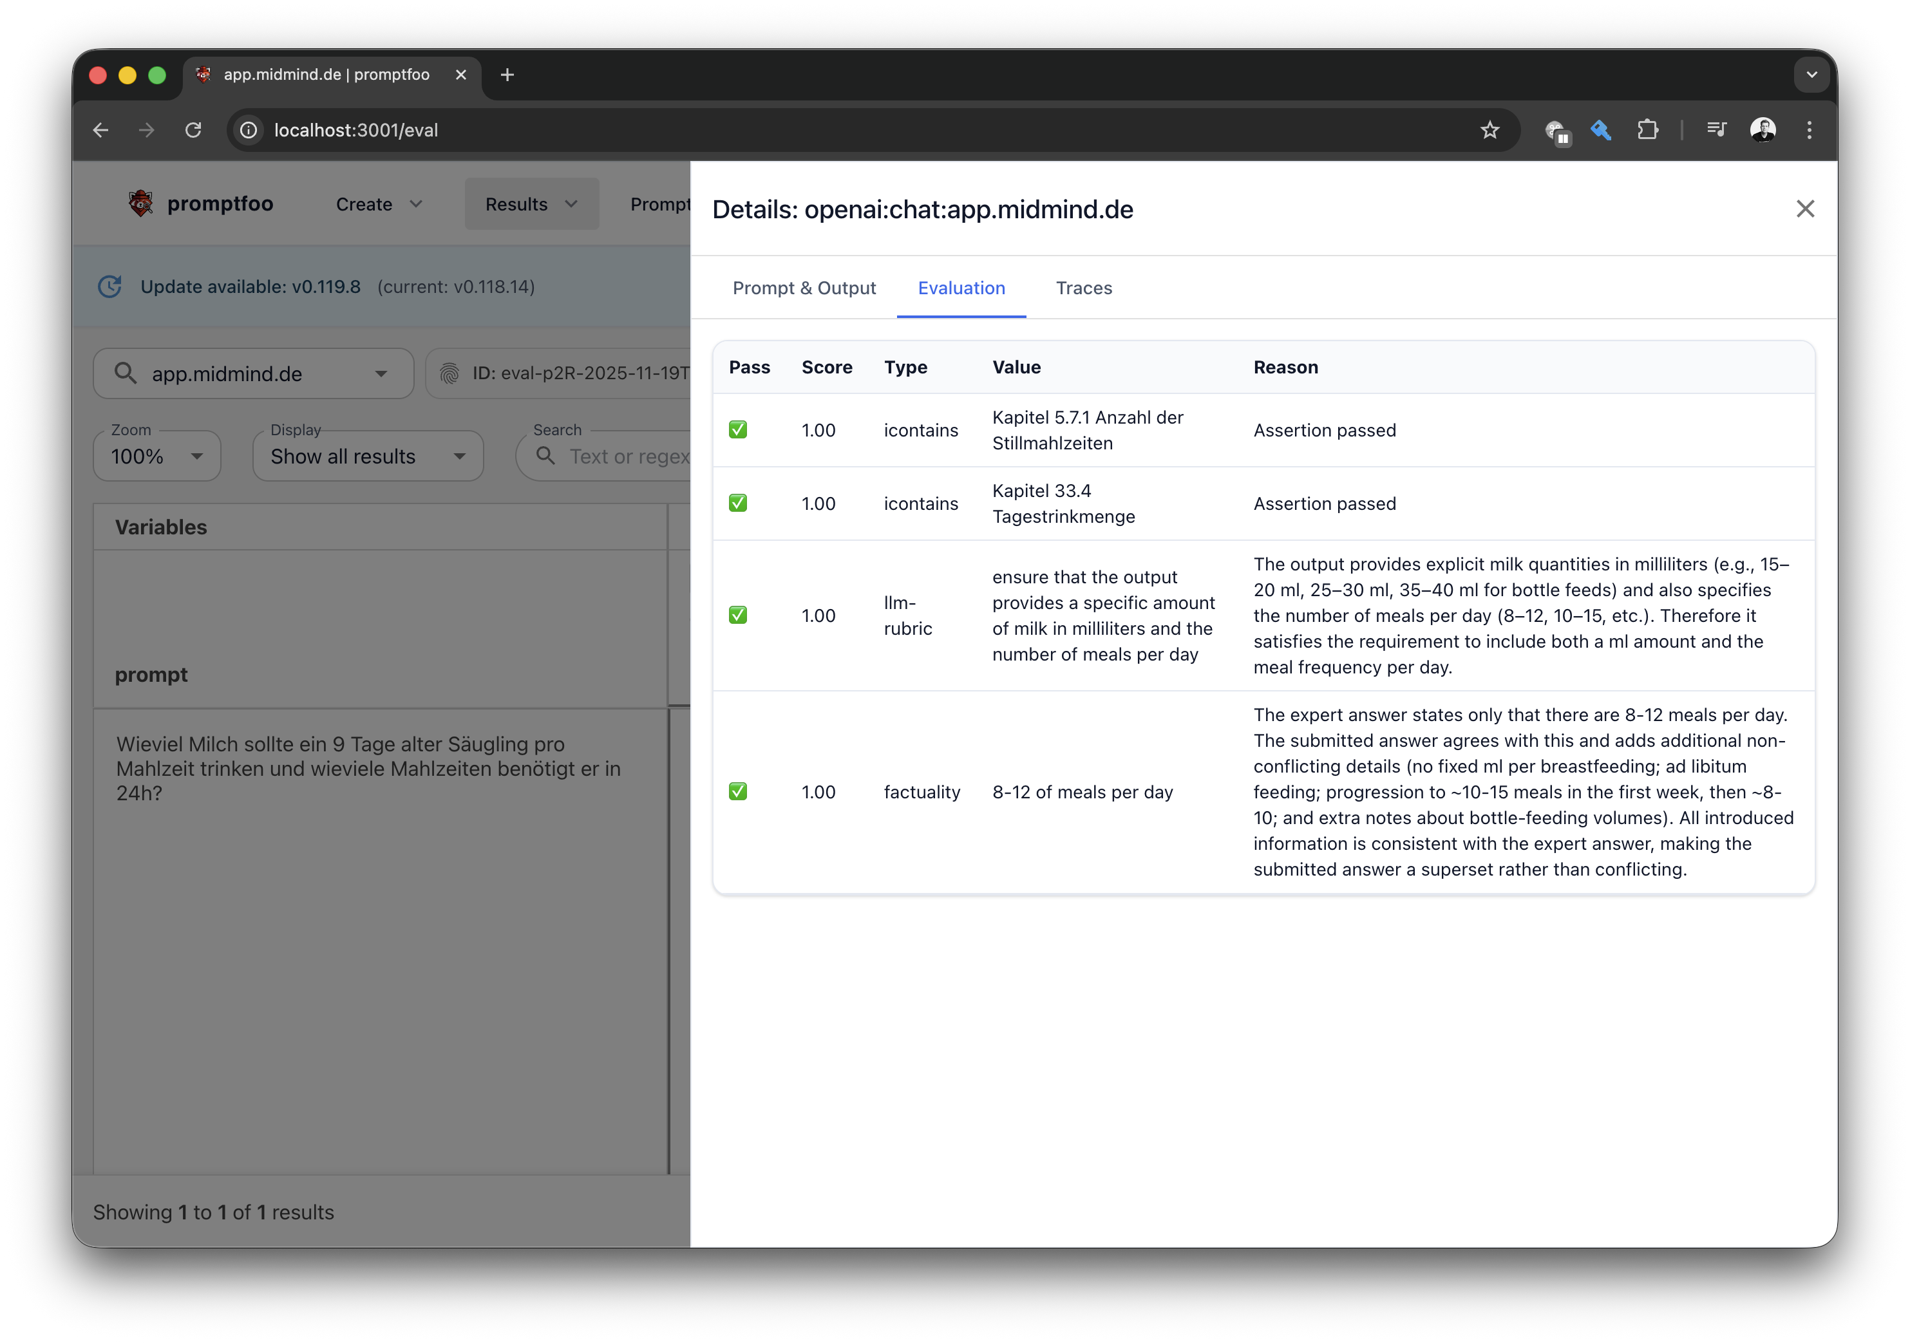Screen dimensions: 1910x1343
Task: Open the Results menu
Action: pos(531,205)
